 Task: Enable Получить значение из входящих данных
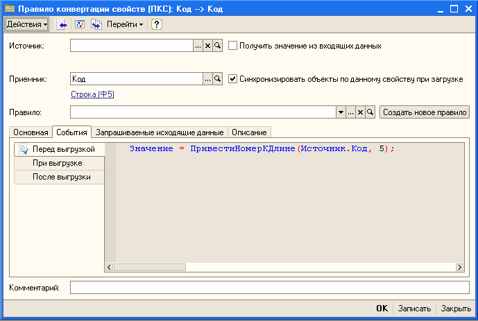[x=233, y=46]
